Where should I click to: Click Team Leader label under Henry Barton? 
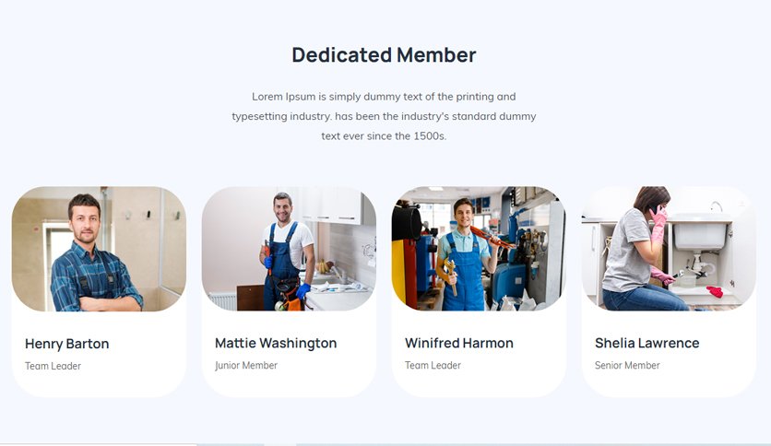tap(53, 366)
